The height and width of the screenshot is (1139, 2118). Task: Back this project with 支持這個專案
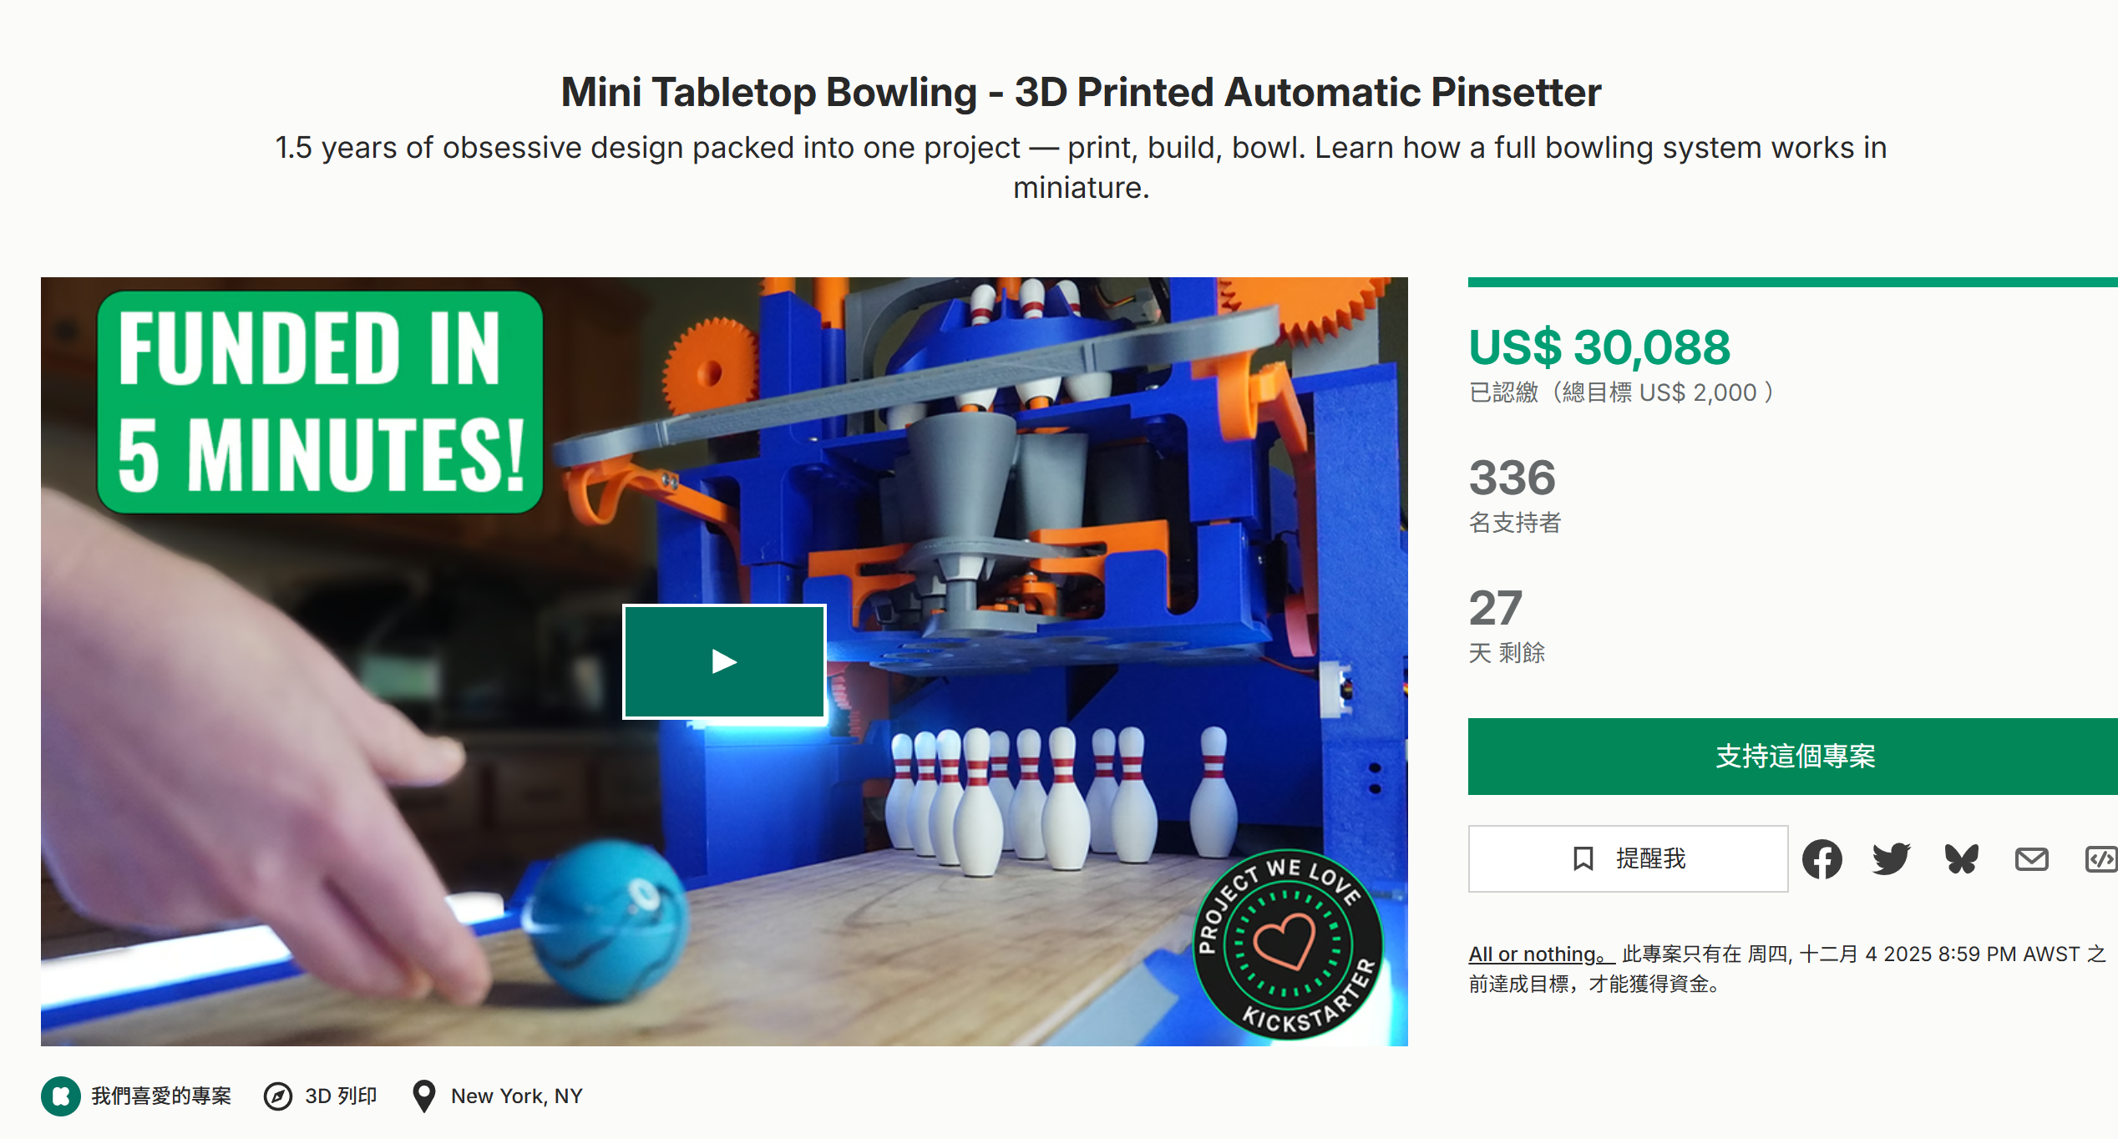1793,757
